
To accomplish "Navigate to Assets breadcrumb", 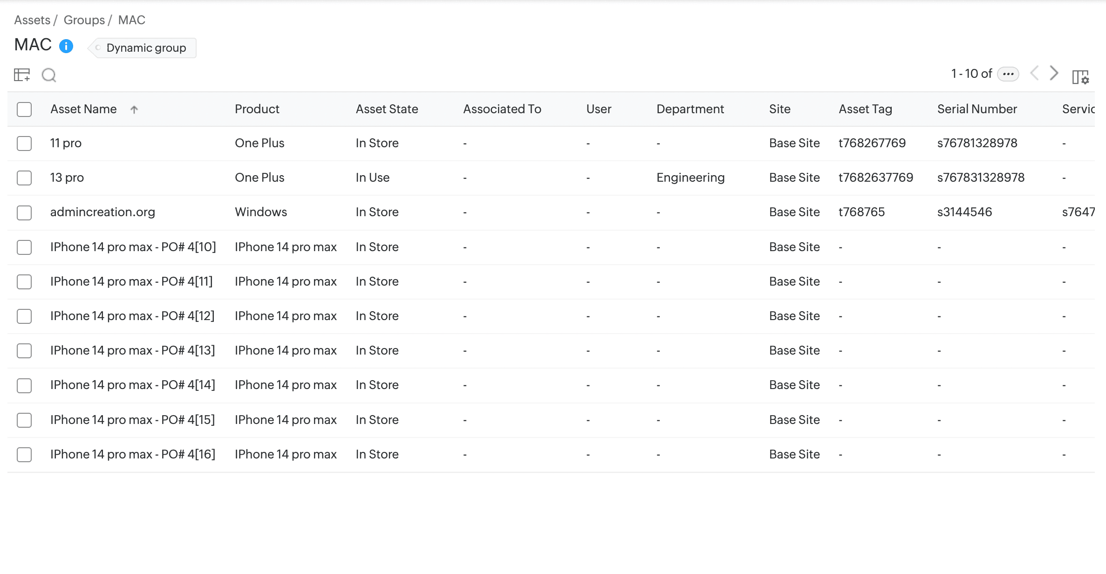I will point(32,20).
